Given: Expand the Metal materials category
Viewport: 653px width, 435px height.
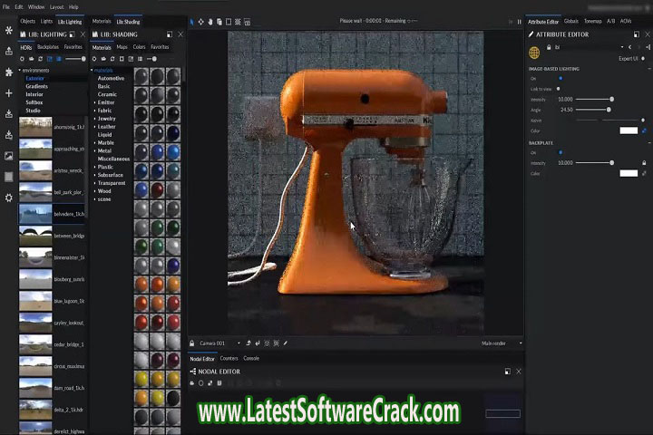Looking at the screenshot, I should (104, 150).
